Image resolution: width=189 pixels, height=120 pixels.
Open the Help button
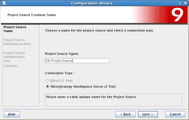click(12, 114)
